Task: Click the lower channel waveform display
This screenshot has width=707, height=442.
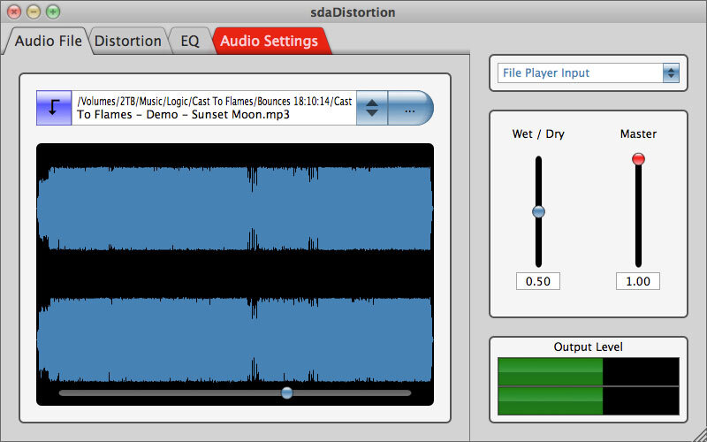Action: (235, 339)
